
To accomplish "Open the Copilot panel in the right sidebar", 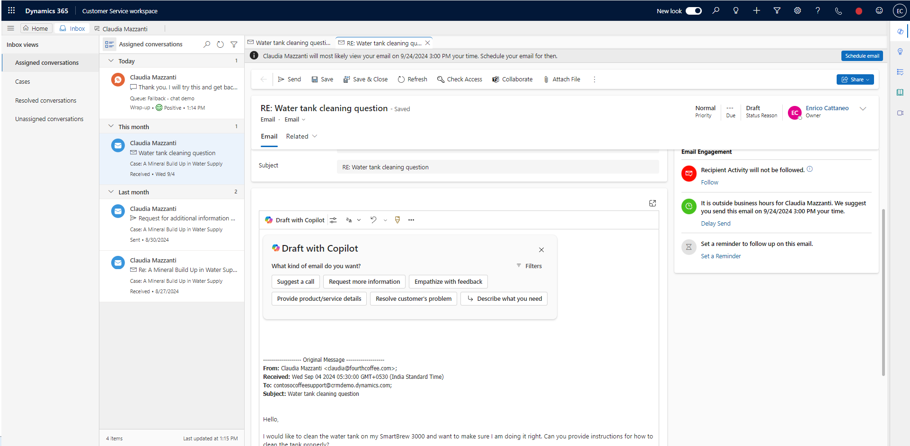I will [x=900, y=31].
